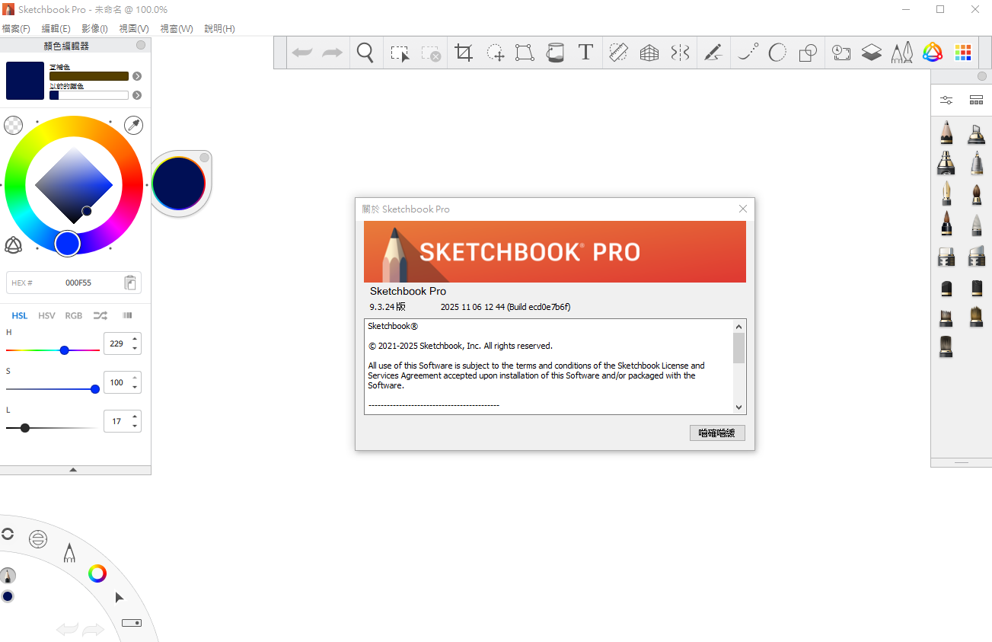Select the pencil brush in brush palette

(946, 132)
